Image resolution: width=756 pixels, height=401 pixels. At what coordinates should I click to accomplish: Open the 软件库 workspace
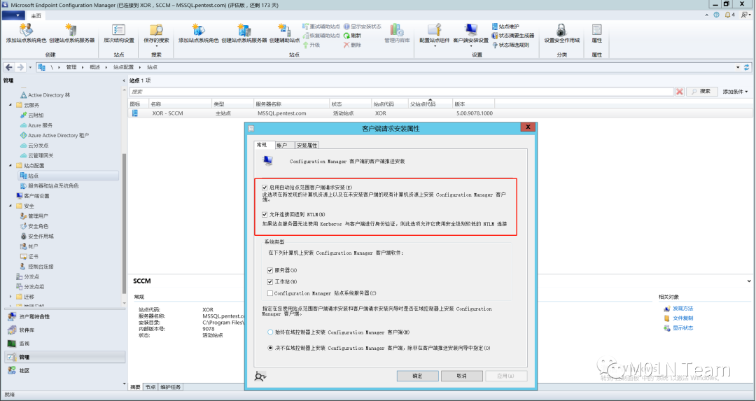(x=64, y=330)
